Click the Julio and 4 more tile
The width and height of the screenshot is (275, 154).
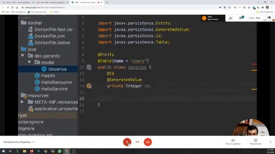coord(213,18)
